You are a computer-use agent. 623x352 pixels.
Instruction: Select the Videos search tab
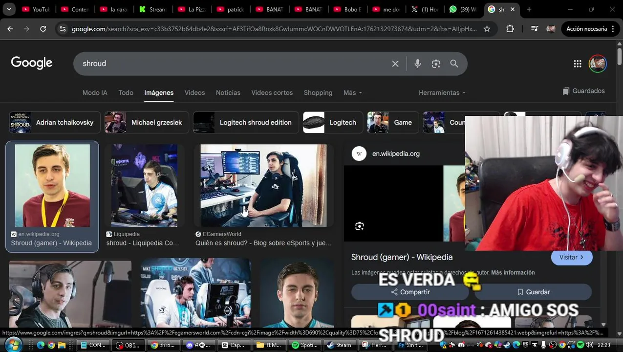coord(194,92)
